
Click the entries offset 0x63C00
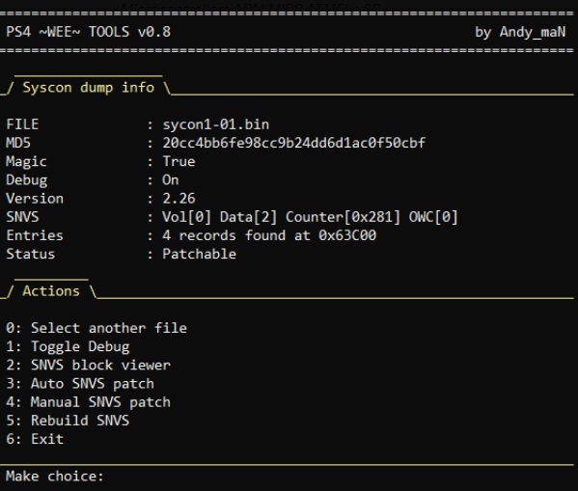point(347,235)
